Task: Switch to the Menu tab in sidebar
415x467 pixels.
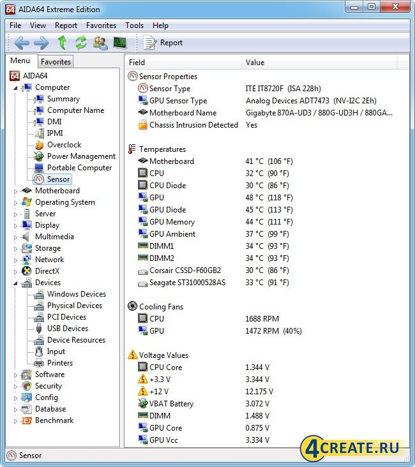Action: click(x=20, y=61)
